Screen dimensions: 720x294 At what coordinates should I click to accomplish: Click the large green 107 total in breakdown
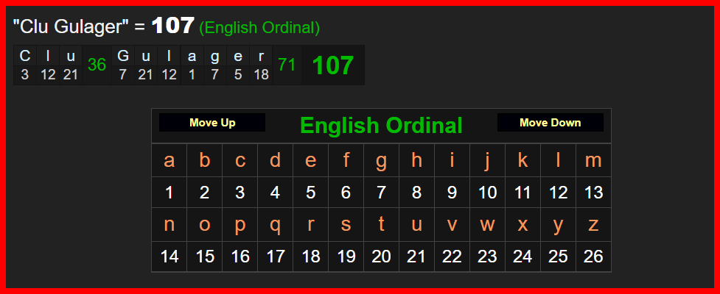click(x=332, y=65)
